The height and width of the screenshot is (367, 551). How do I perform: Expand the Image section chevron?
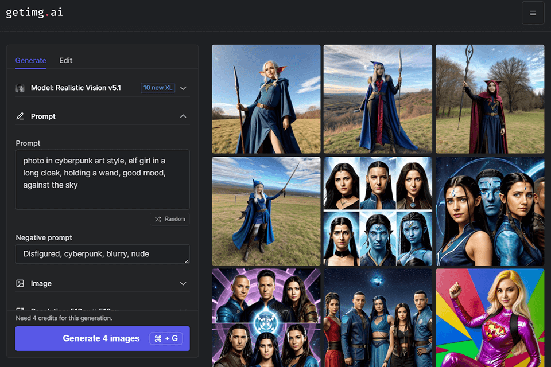tap(183, 283)
